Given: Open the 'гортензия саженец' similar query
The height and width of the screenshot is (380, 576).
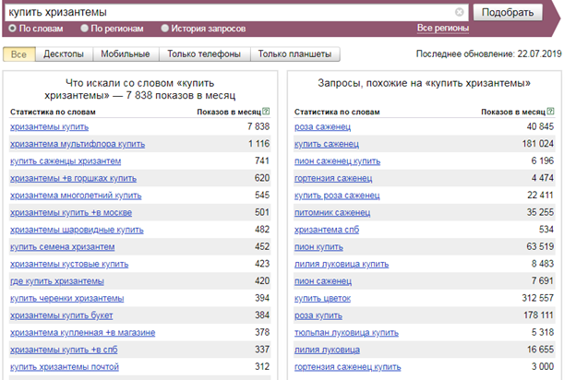Looking at the screenshot, I should [x=333, y=178].
